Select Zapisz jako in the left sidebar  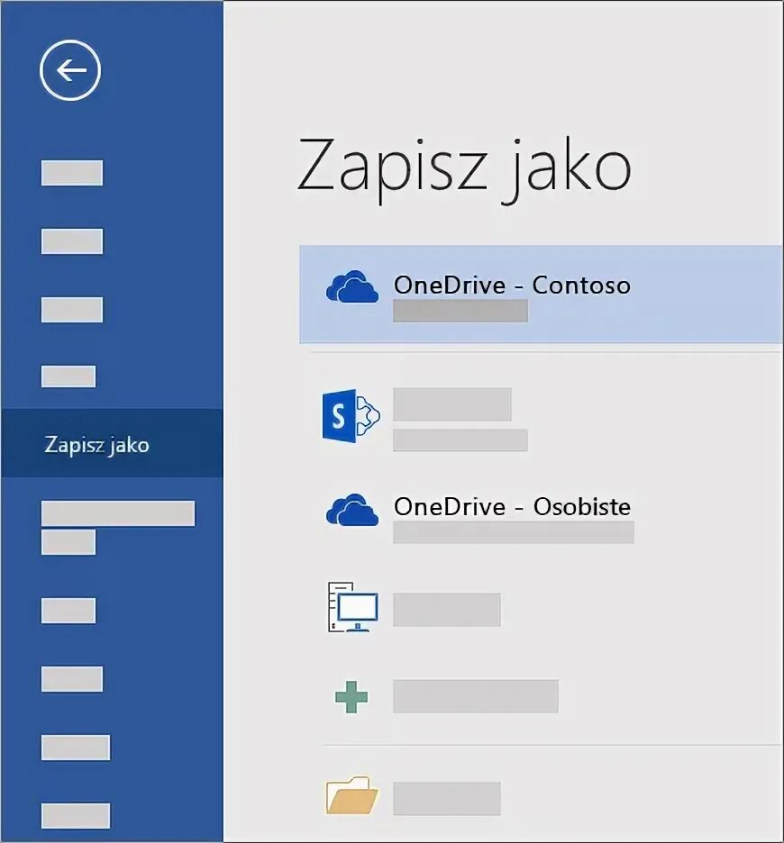tap(112, 443)
